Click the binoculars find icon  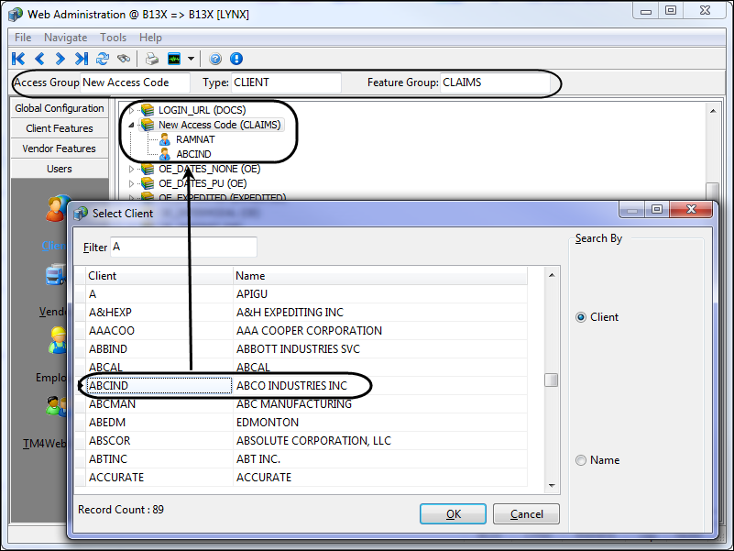tap(124, 59)
